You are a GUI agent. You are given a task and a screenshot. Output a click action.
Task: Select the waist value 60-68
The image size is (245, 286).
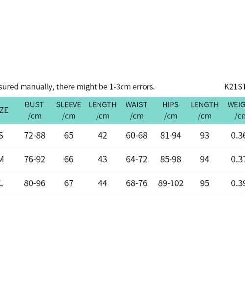[x=136, y=136]
